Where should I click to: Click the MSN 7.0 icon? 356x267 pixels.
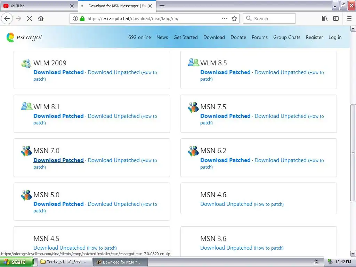pyautogui.click(x=26, y=151)
